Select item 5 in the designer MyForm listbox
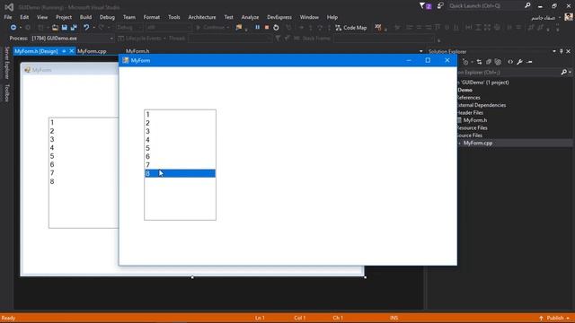The image size is (575, 323). [84, 156]
